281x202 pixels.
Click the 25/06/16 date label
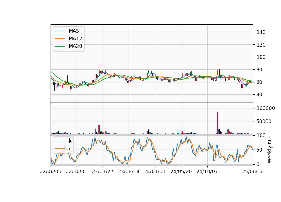point(253,172)
